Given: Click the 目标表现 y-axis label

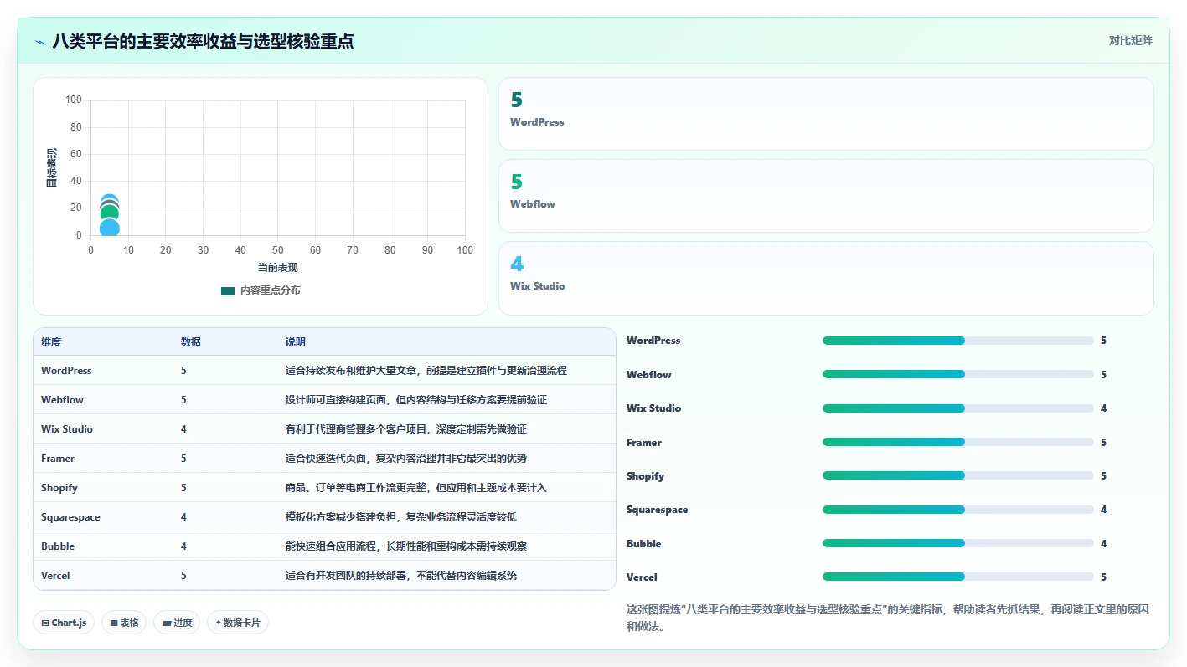Looking at the screenshot, I should pos(52,167).
